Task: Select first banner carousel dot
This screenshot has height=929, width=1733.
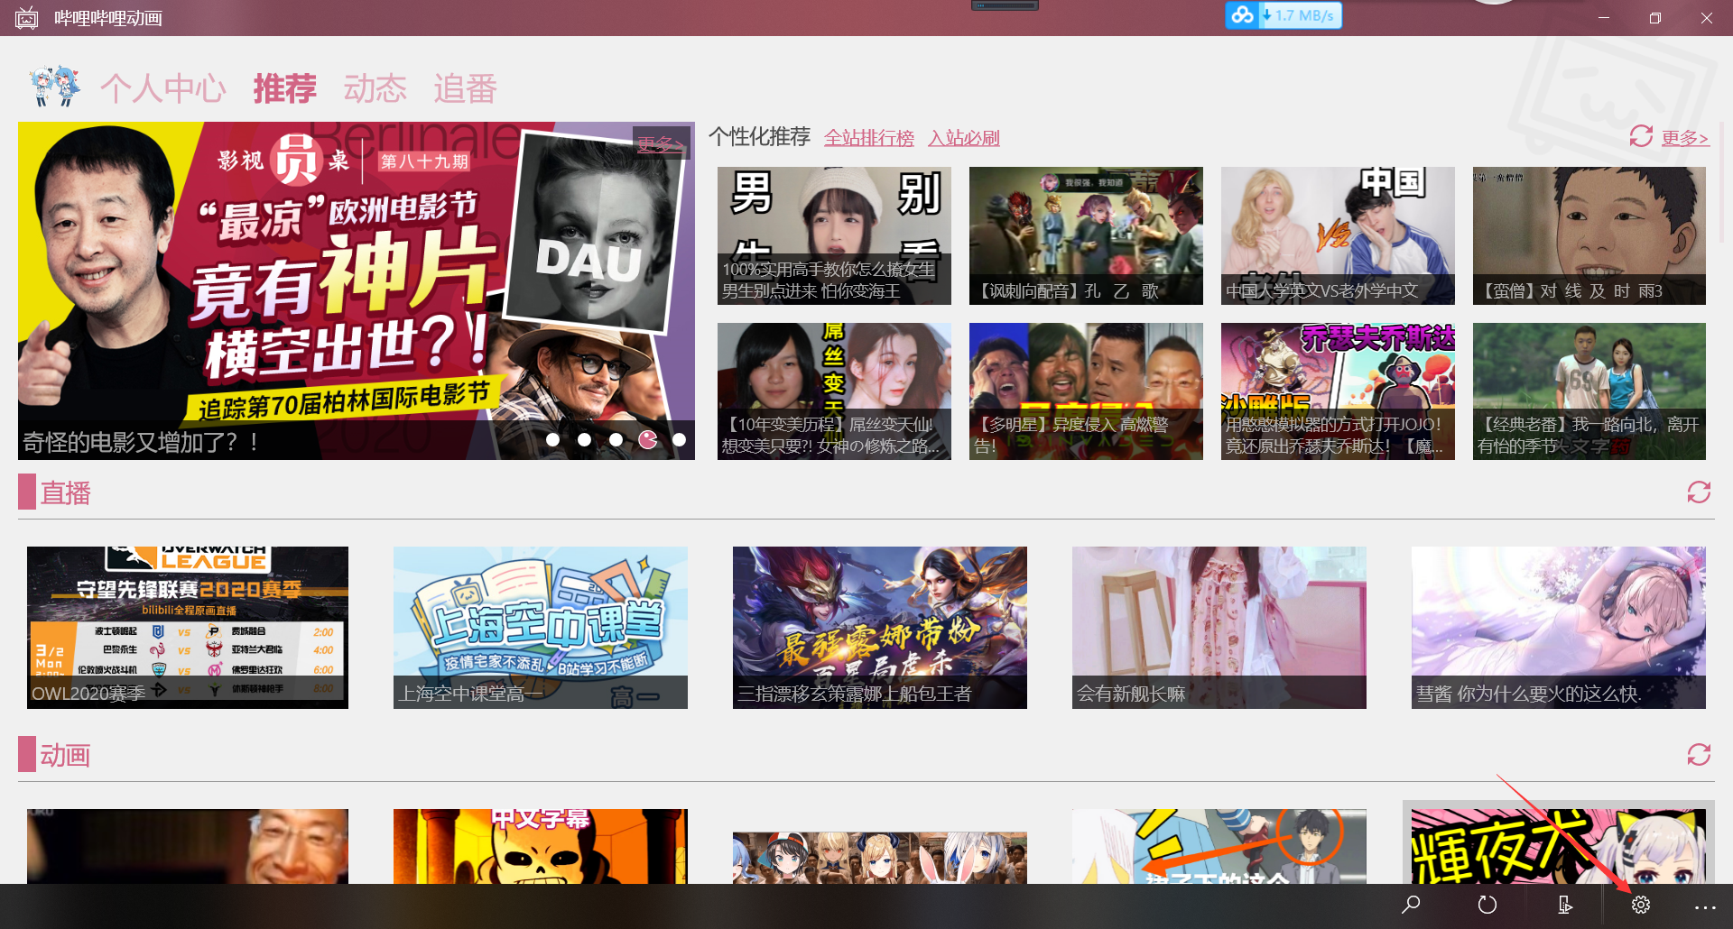Action: coord(553,439)
